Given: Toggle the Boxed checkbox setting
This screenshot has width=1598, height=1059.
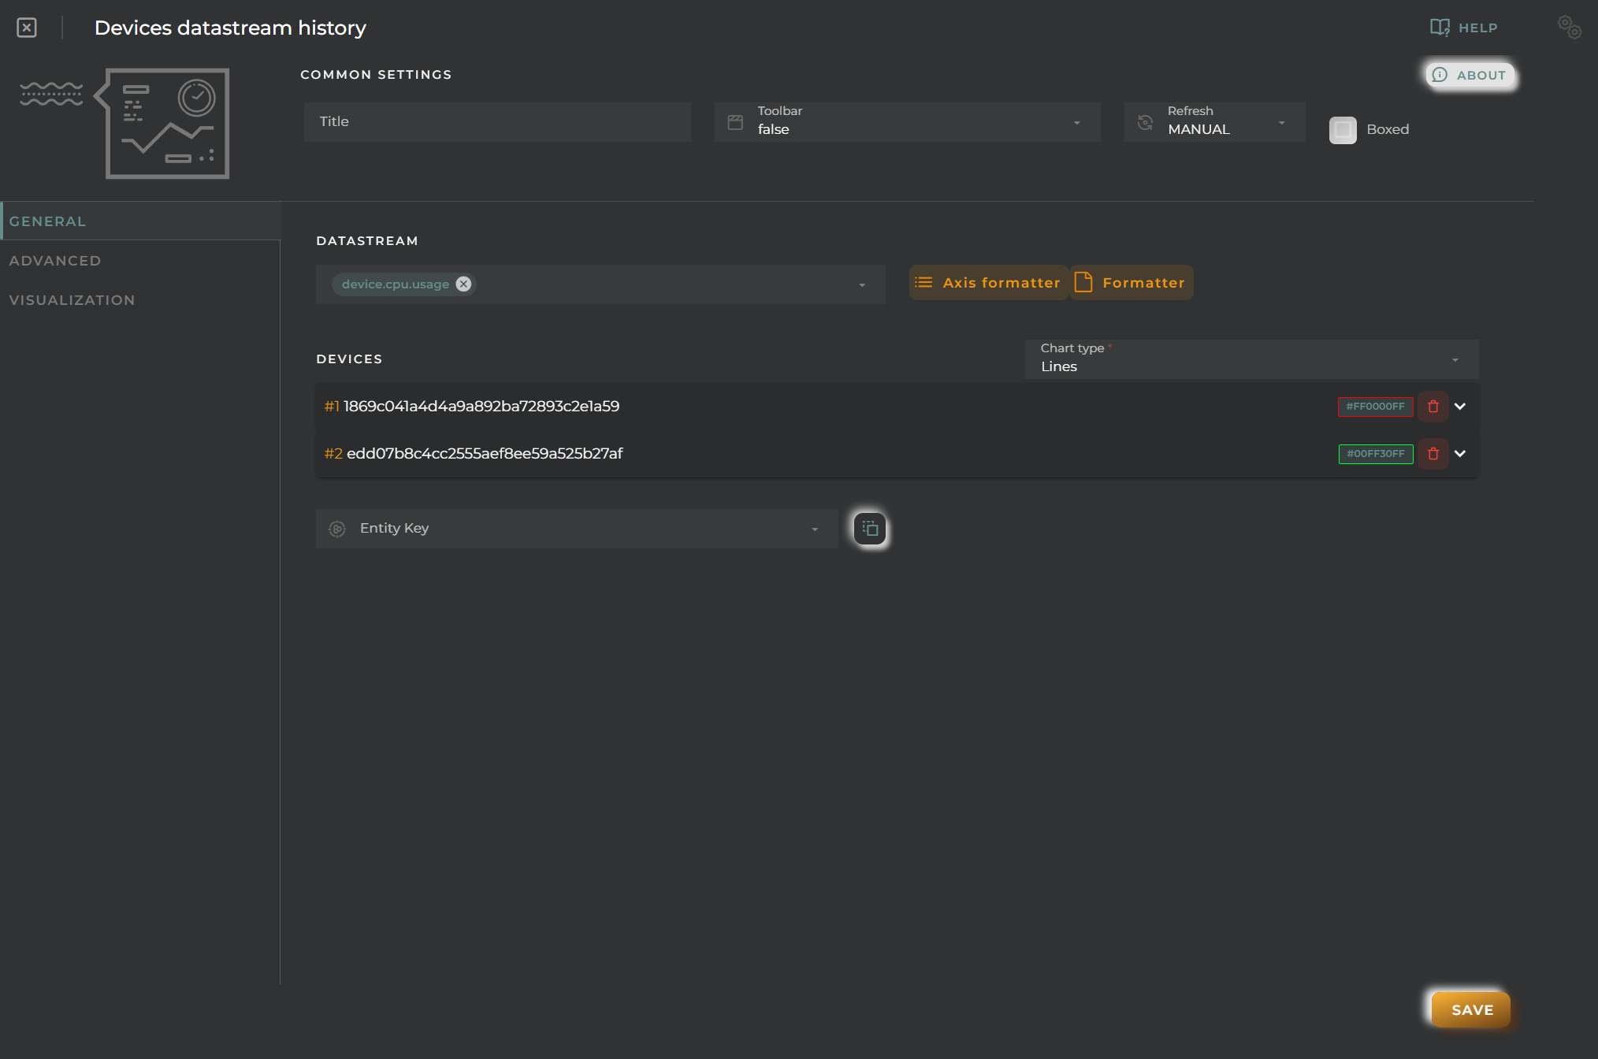Looking at the screenshot, I should (x=1341, y=128).
